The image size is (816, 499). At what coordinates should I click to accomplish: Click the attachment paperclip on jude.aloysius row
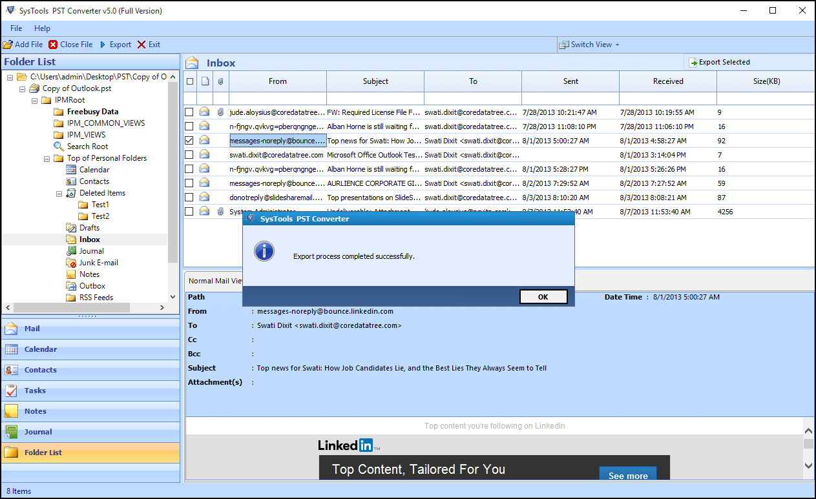pyautogui.click(x=220, y=112)
